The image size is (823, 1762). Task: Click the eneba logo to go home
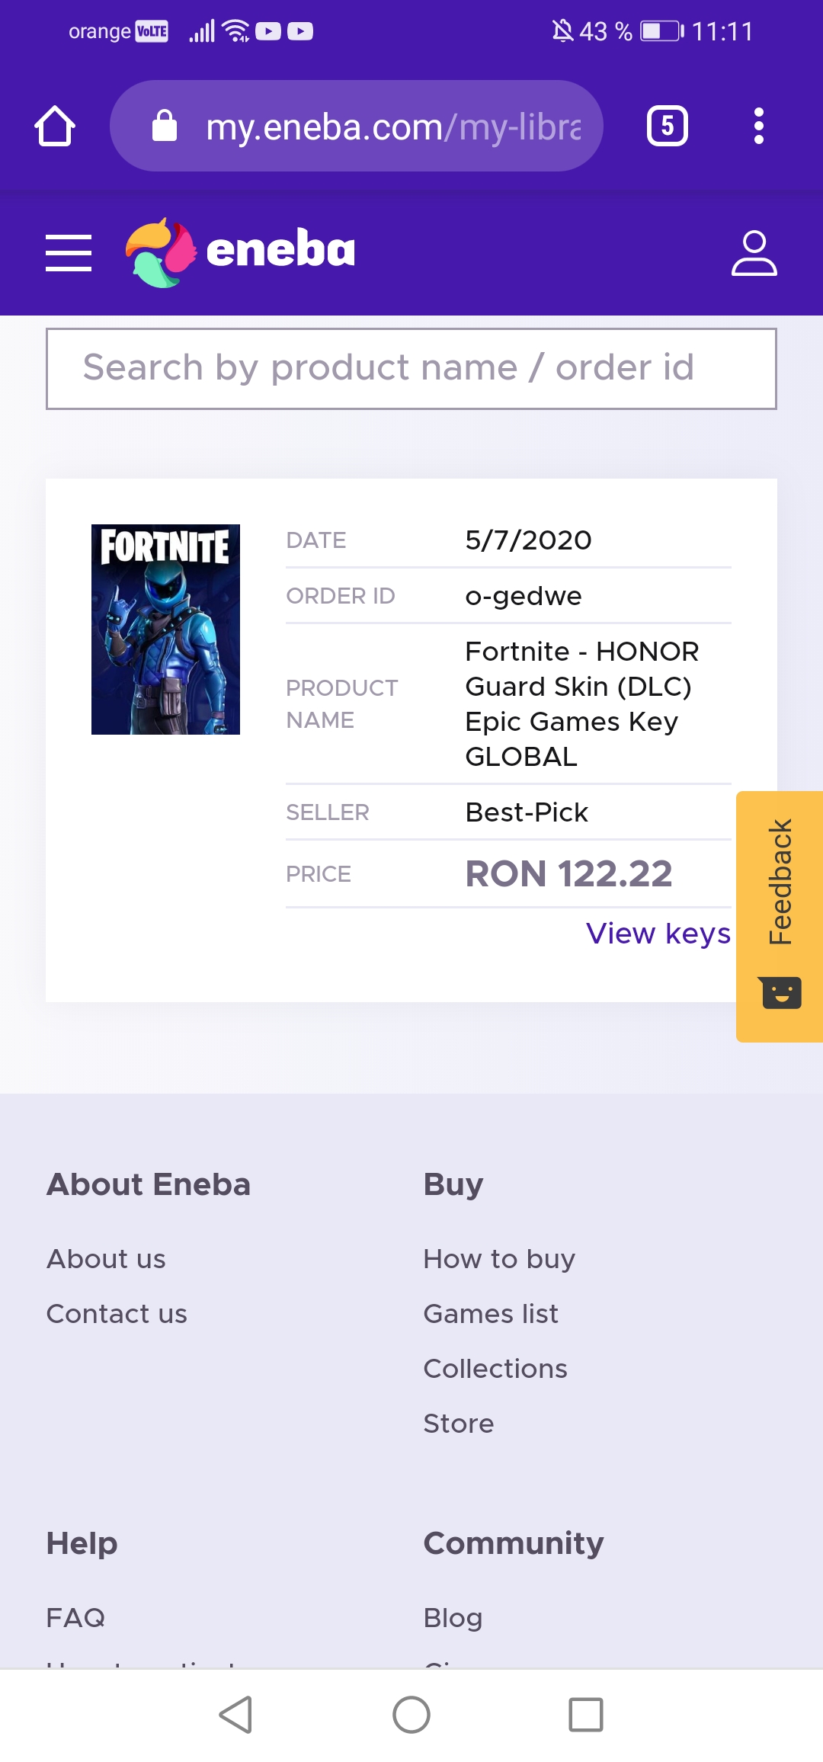pos(240,251)
